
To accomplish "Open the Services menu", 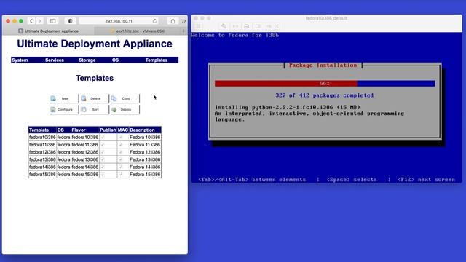I will pos(55,60).
